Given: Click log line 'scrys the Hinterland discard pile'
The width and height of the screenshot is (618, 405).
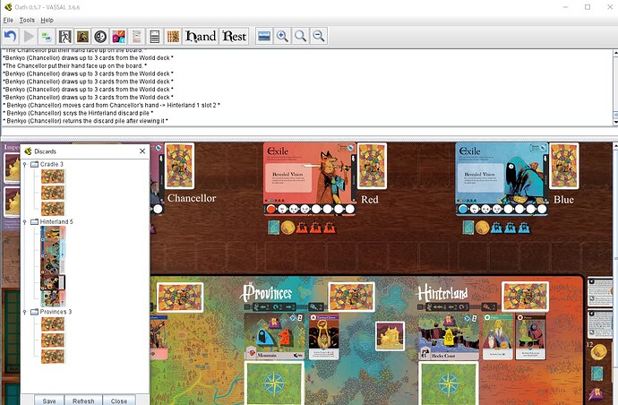Looking at the screenshot, I should click(78, 113).
